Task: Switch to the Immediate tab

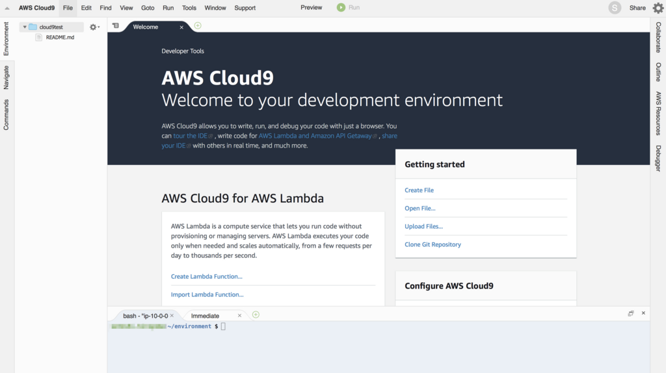Action: pyautogui.click(x=205, y=316)
